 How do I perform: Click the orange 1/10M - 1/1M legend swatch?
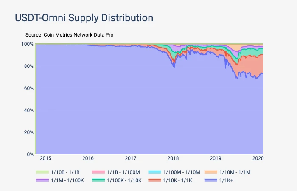[x=211, y=172]
